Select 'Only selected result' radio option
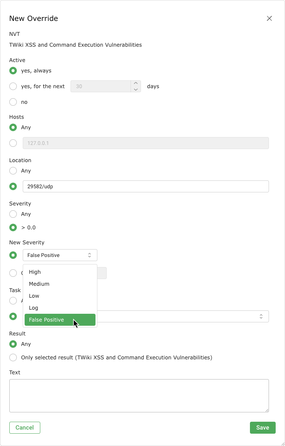The image size is (285, 446). pyautogui.click(x=13, y=357)
